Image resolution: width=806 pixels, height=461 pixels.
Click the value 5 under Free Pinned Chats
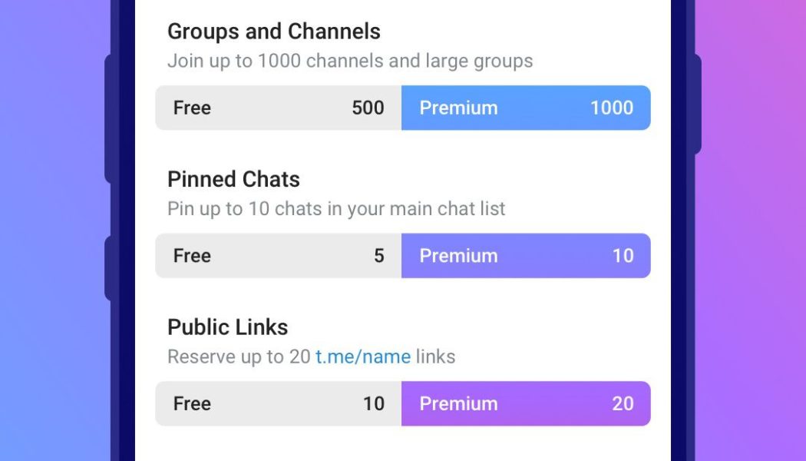coord(379,255)
